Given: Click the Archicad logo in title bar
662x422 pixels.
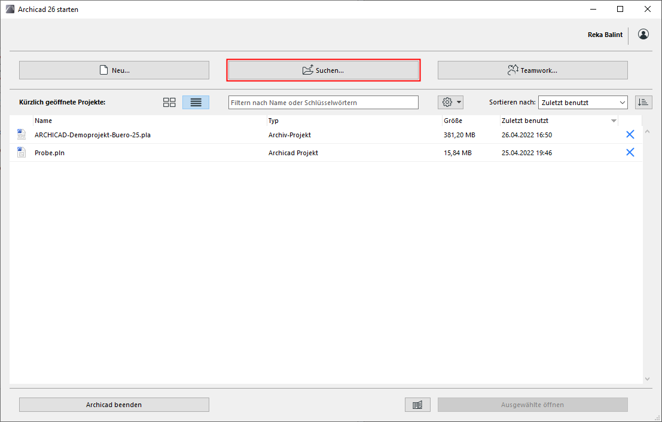Looking at the screenshot, I should pos(10,9).
